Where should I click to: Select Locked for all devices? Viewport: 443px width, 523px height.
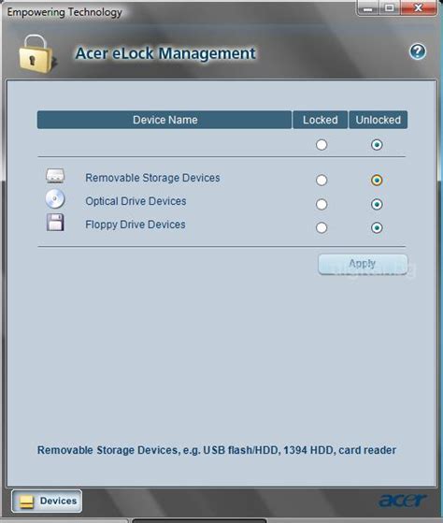322,145
